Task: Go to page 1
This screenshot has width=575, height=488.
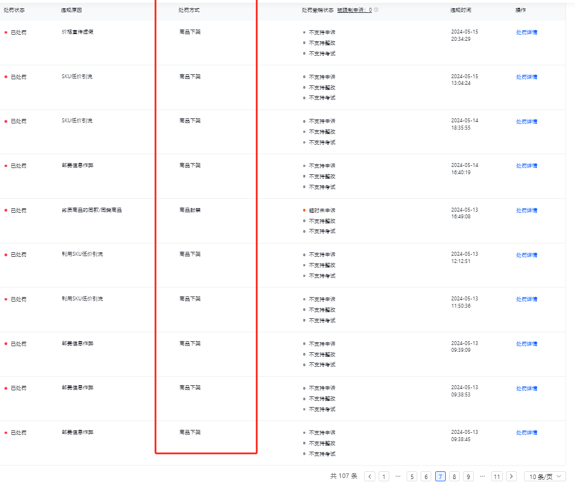Action: (384, 476)
